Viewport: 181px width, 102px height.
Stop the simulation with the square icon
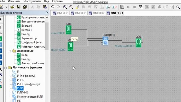tap(134, 7)
